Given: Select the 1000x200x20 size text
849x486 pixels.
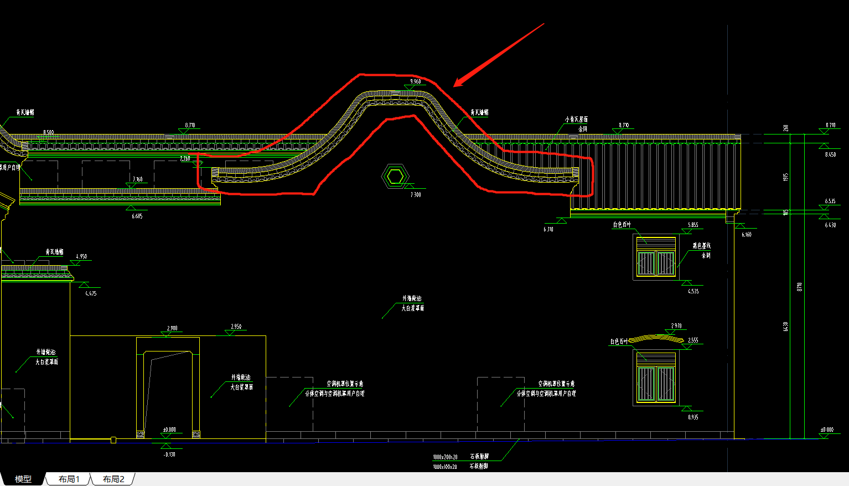Looking at the screenshot, I should 445,457.
